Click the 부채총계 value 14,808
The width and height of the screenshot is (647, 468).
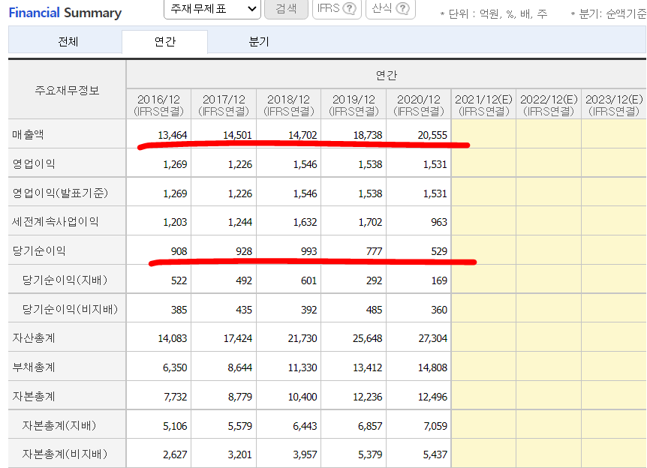(432, 367)
